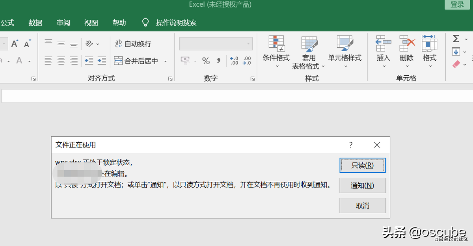Click the 文件正在使用 dialog title

tap(76, 145)
